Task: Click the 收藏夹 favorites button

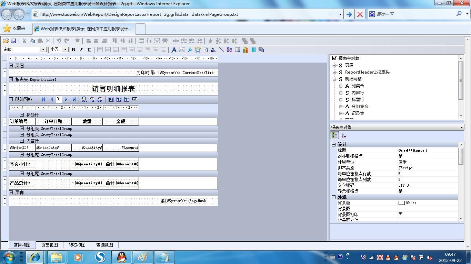Action: 14,28
